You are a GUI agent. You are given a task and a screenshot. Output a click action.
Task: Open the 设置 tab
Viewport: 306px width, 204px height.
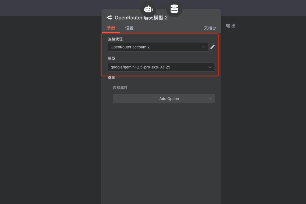tap(129, 28)
